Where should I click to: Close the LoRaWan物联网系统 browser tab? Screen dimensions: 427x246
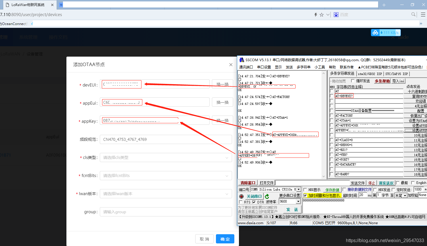pyautogui.click(x=52, y=5)
